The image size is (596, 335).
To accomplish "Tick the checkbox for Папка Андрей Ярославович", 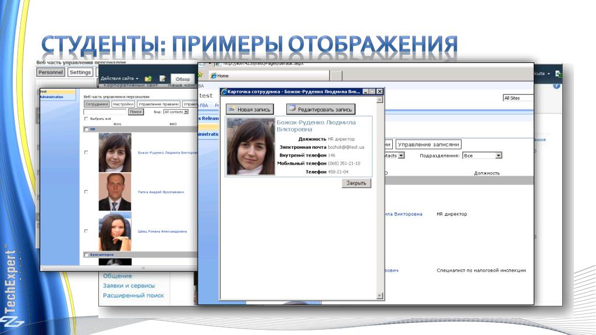I will (86, 192).
